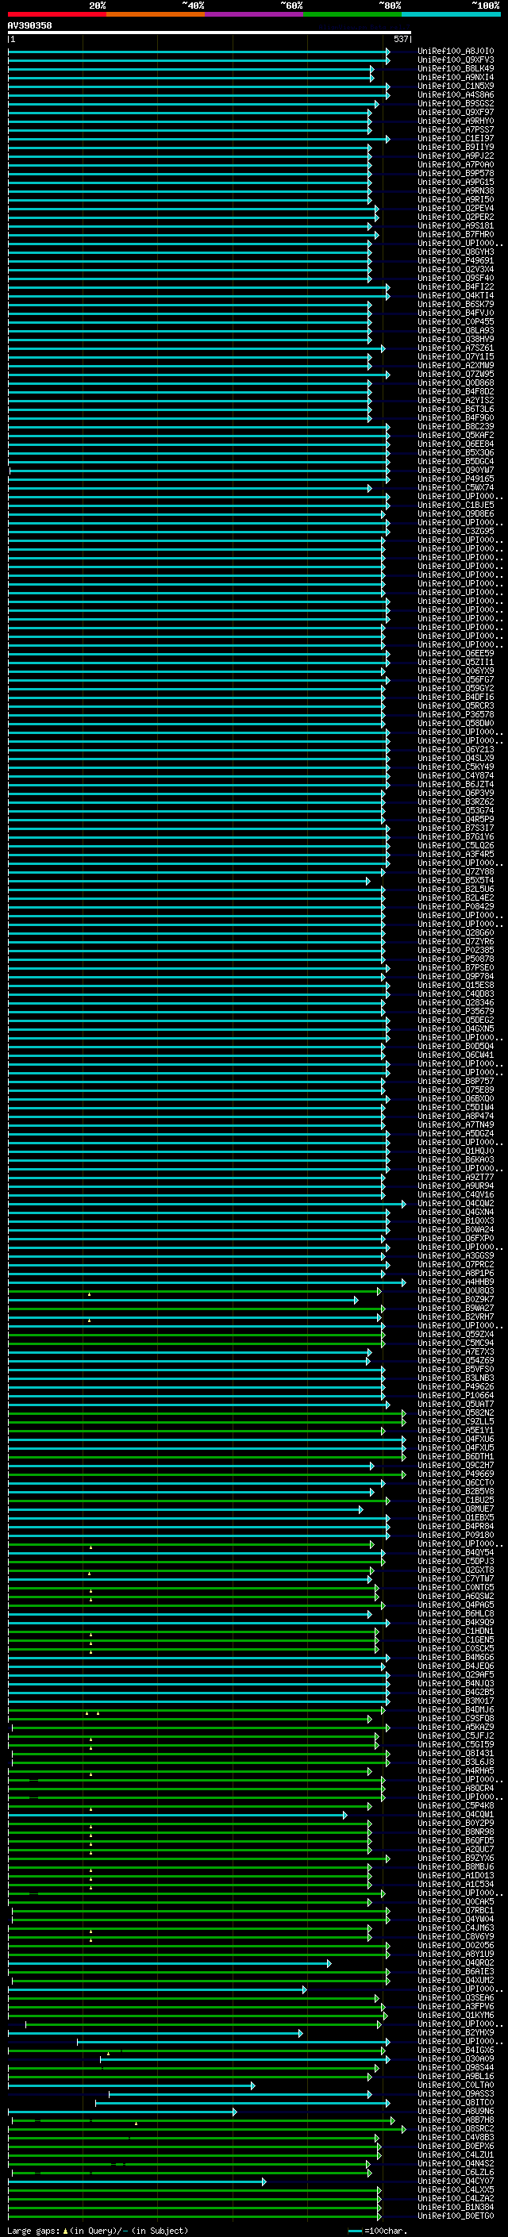The height and width of the screenshot is (2237, 508).
Task: Select hit label UniRef100_Q4CQW2
Action: [456, 1204]
